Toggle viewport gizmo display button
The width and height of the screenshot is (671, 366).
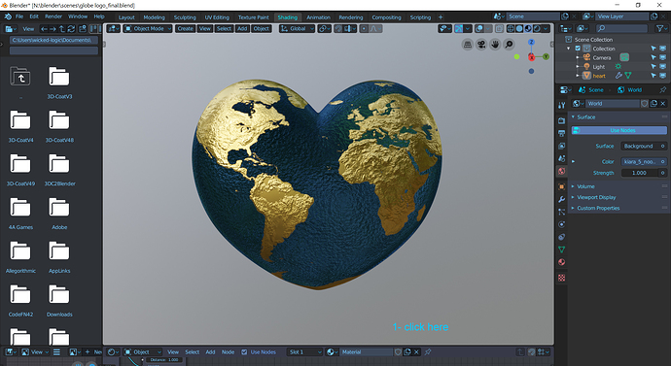(x=459, y=28)
